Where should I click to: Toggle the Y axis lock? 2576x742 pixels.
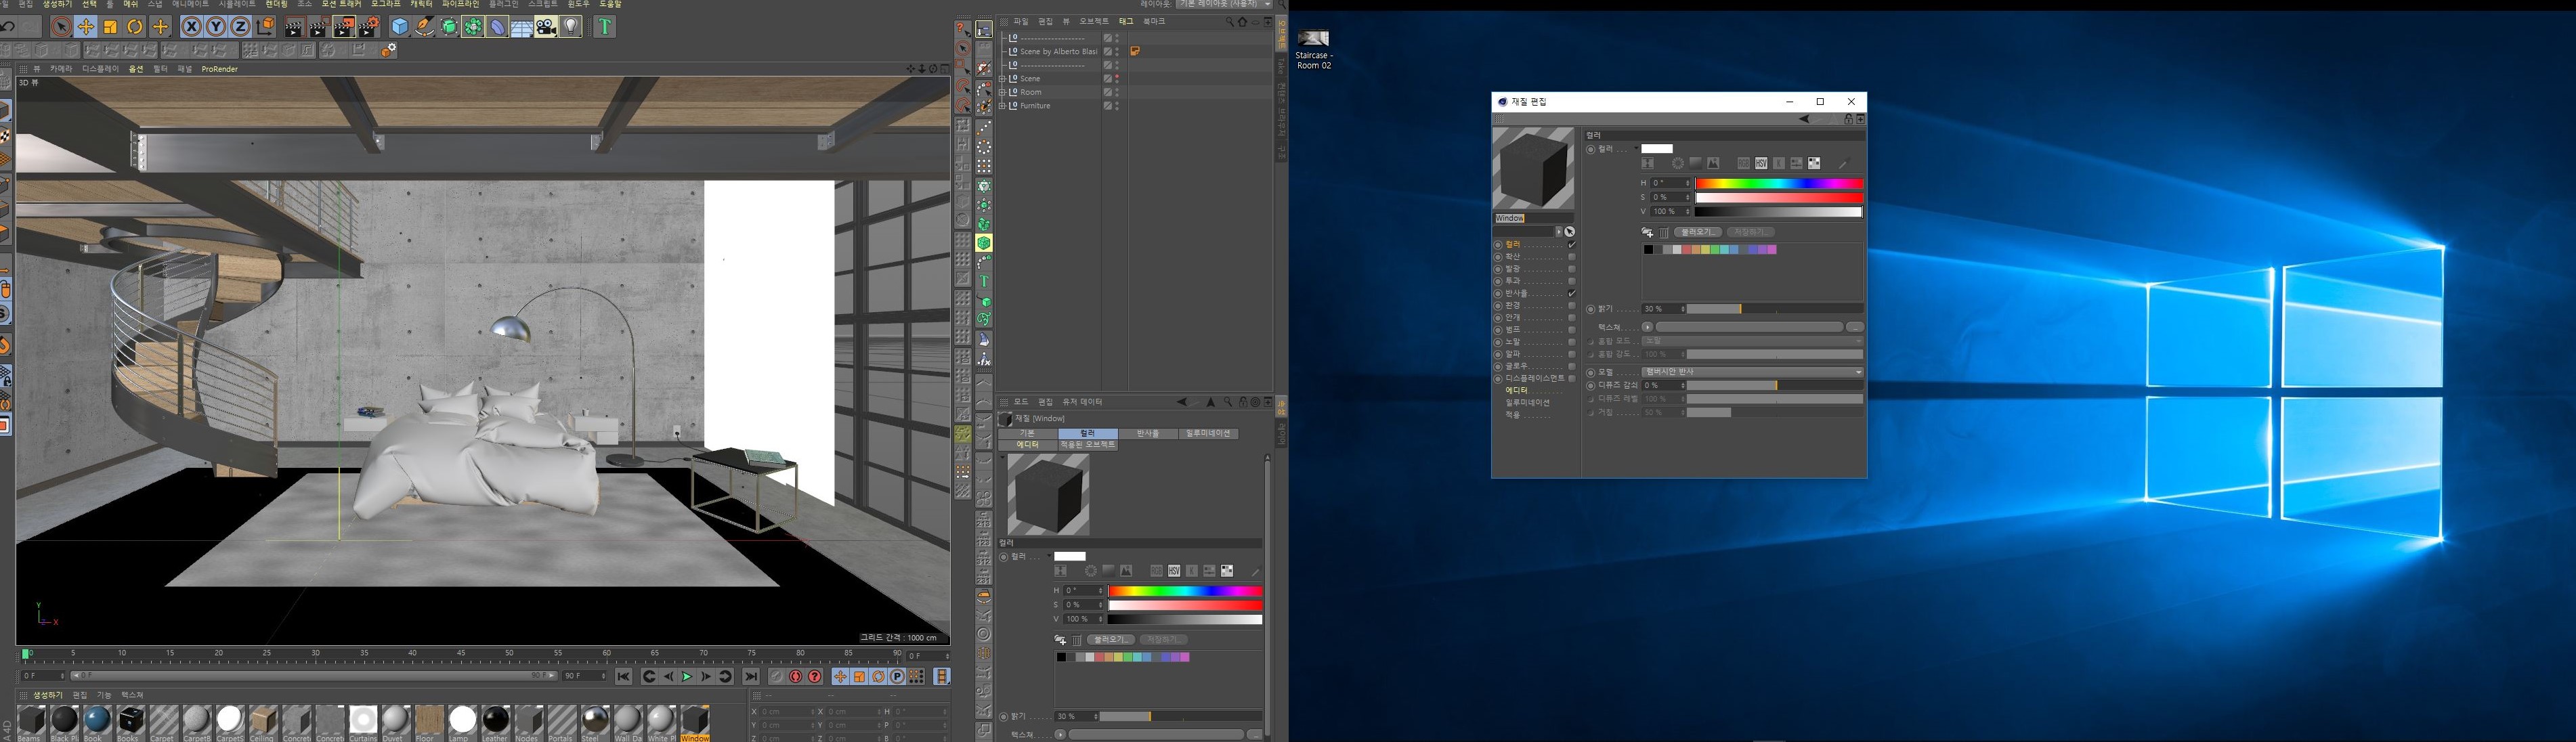pyautogui.click(x=216, y=27)
